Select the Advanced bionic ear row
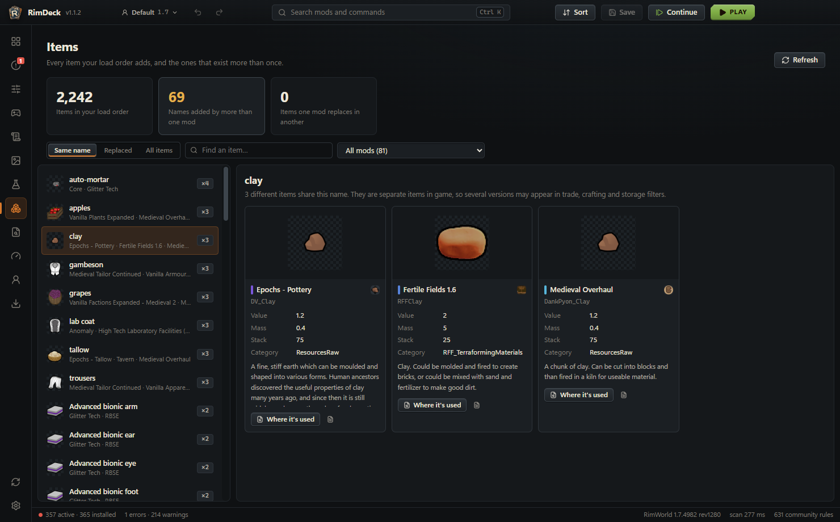Image resolution: width=840 pixels, height=522 pixels. (130, 439)
